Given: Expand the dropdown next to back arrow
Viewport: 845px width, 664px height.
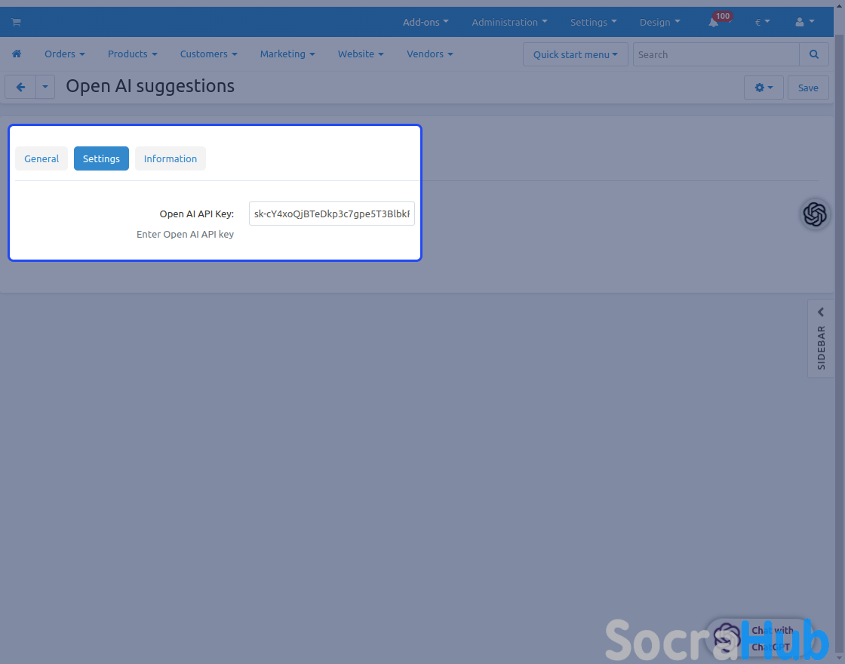Looking at the screenshot, I should [x=45, y=88].
